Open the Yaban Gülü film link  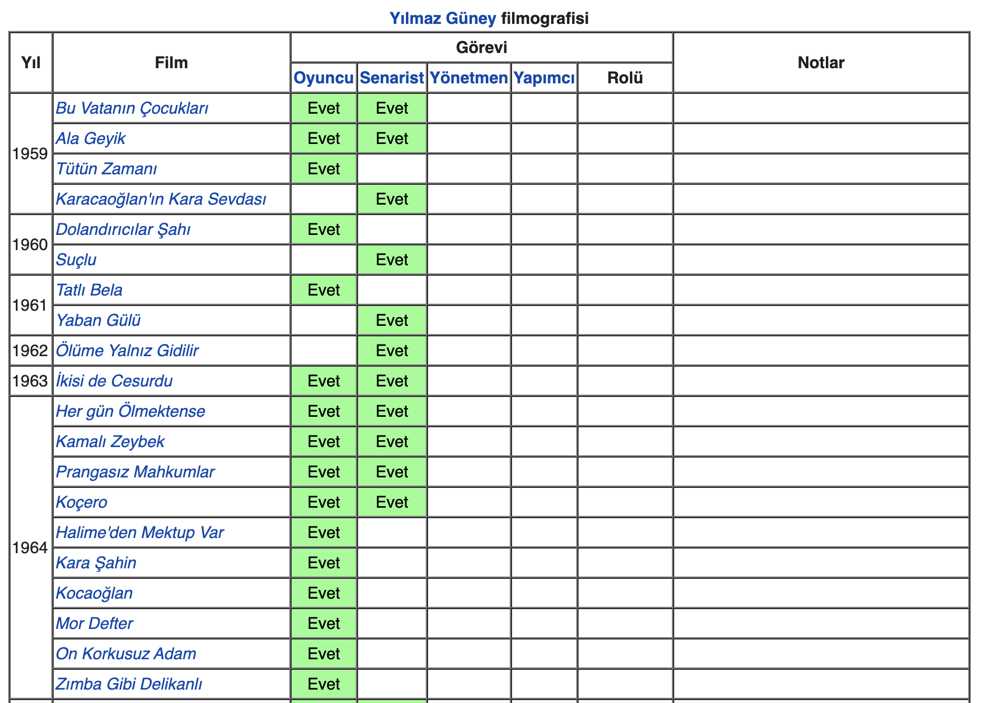98,321
